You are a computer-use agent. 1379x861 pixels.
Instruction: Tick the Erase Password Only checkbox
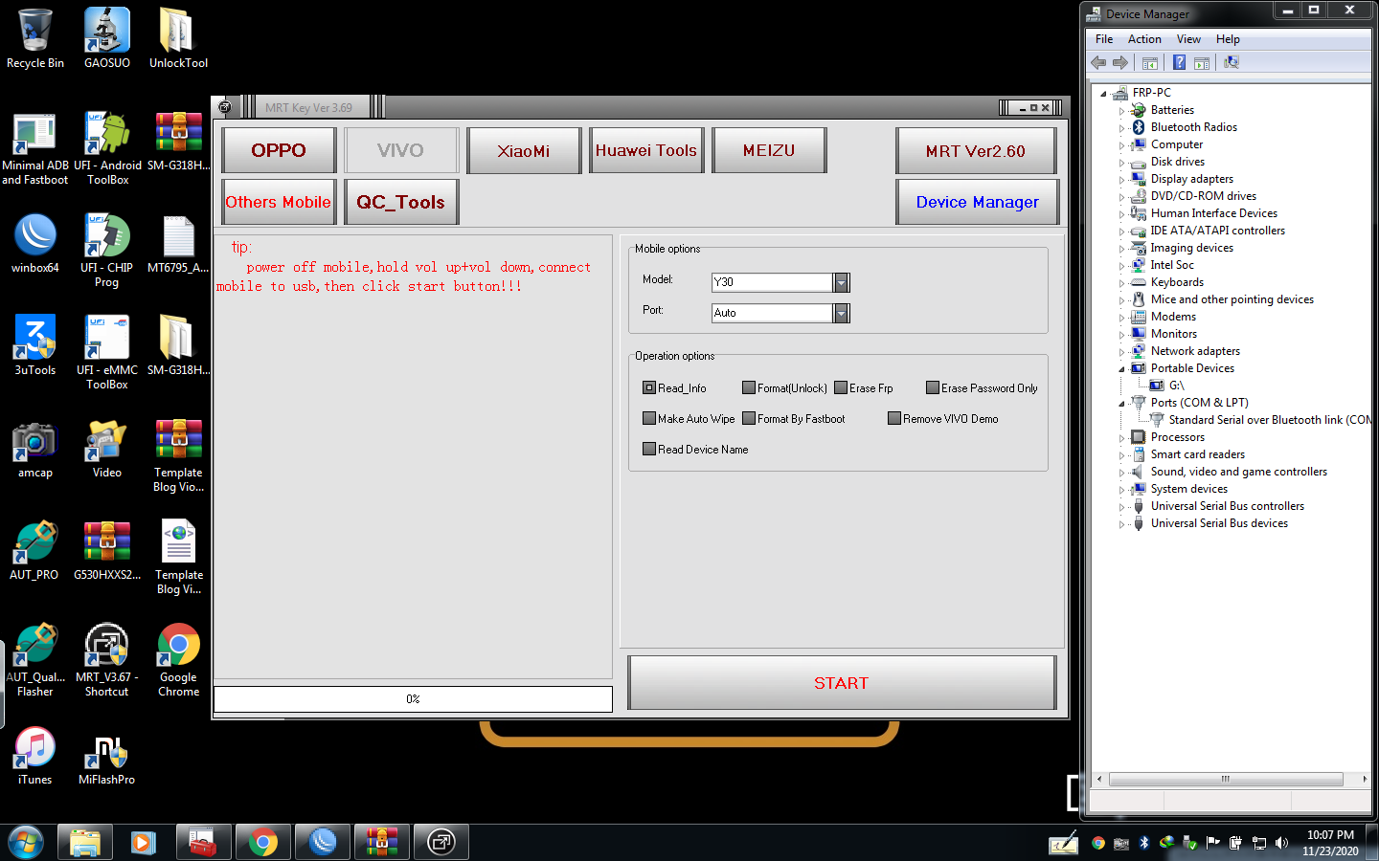933,388
